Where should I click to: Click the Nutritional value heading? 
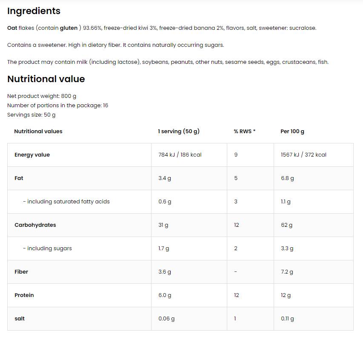point(46,79)
